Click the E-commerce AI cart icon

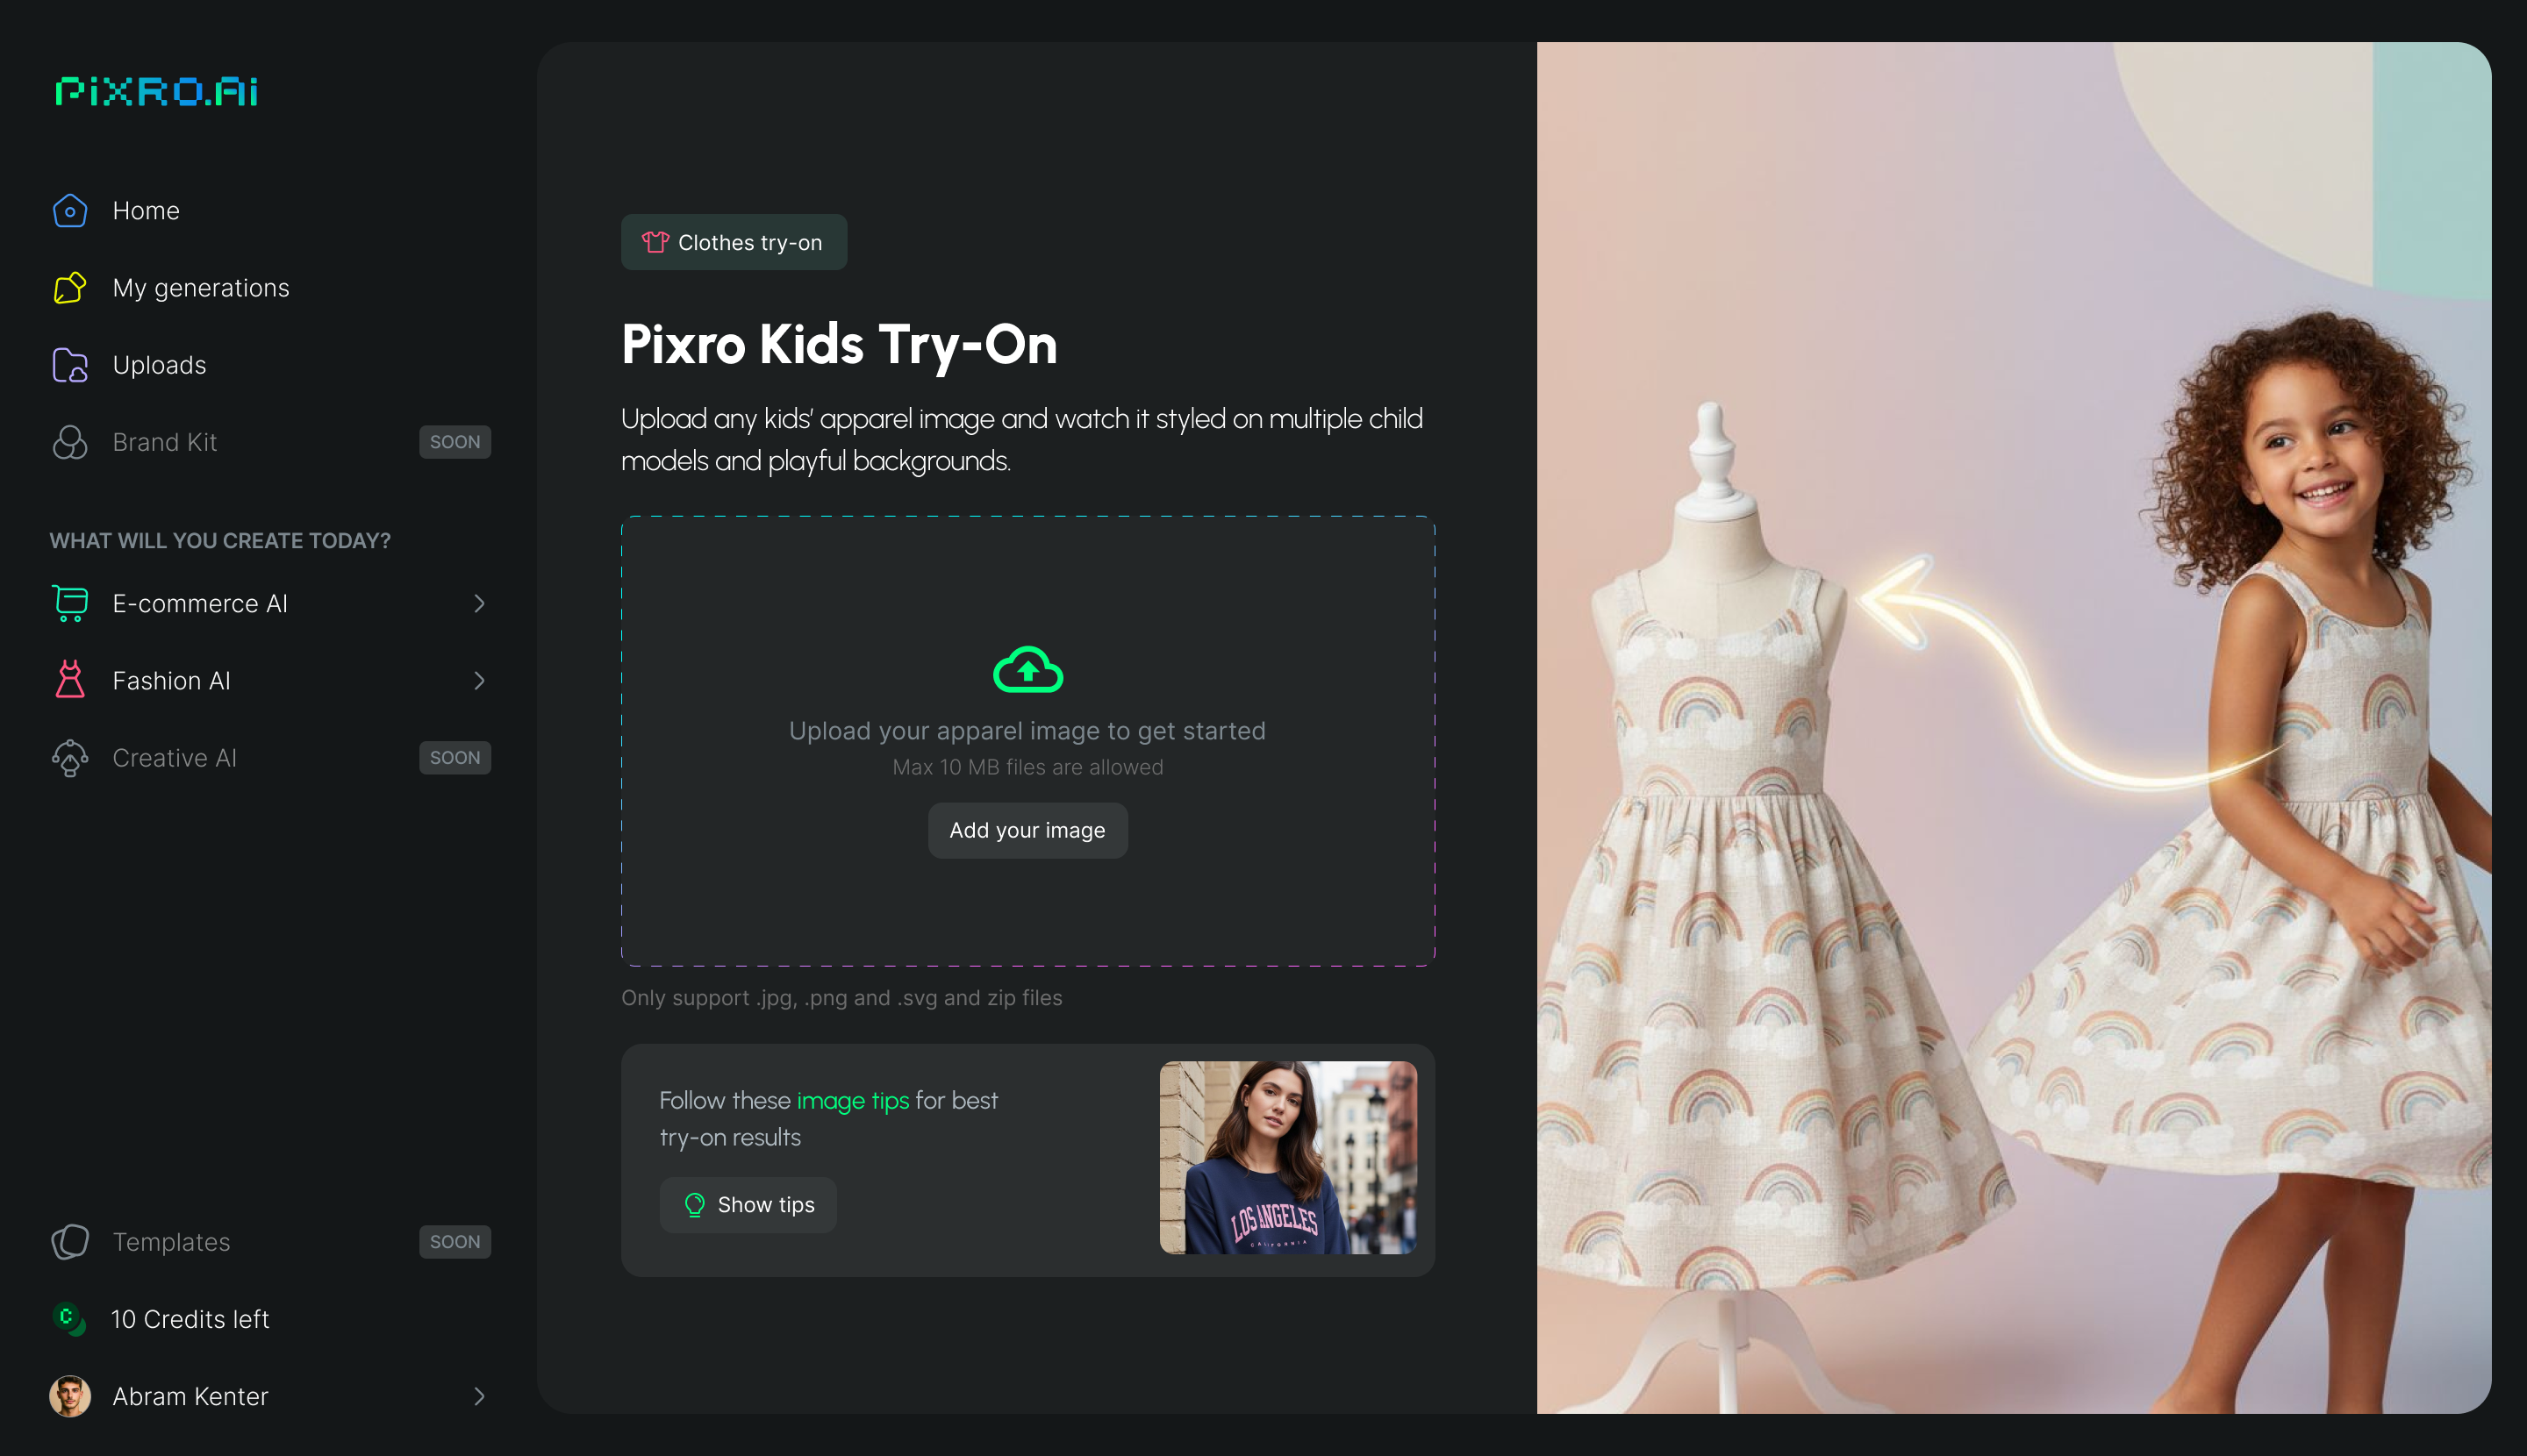click(x=70, y=603)
